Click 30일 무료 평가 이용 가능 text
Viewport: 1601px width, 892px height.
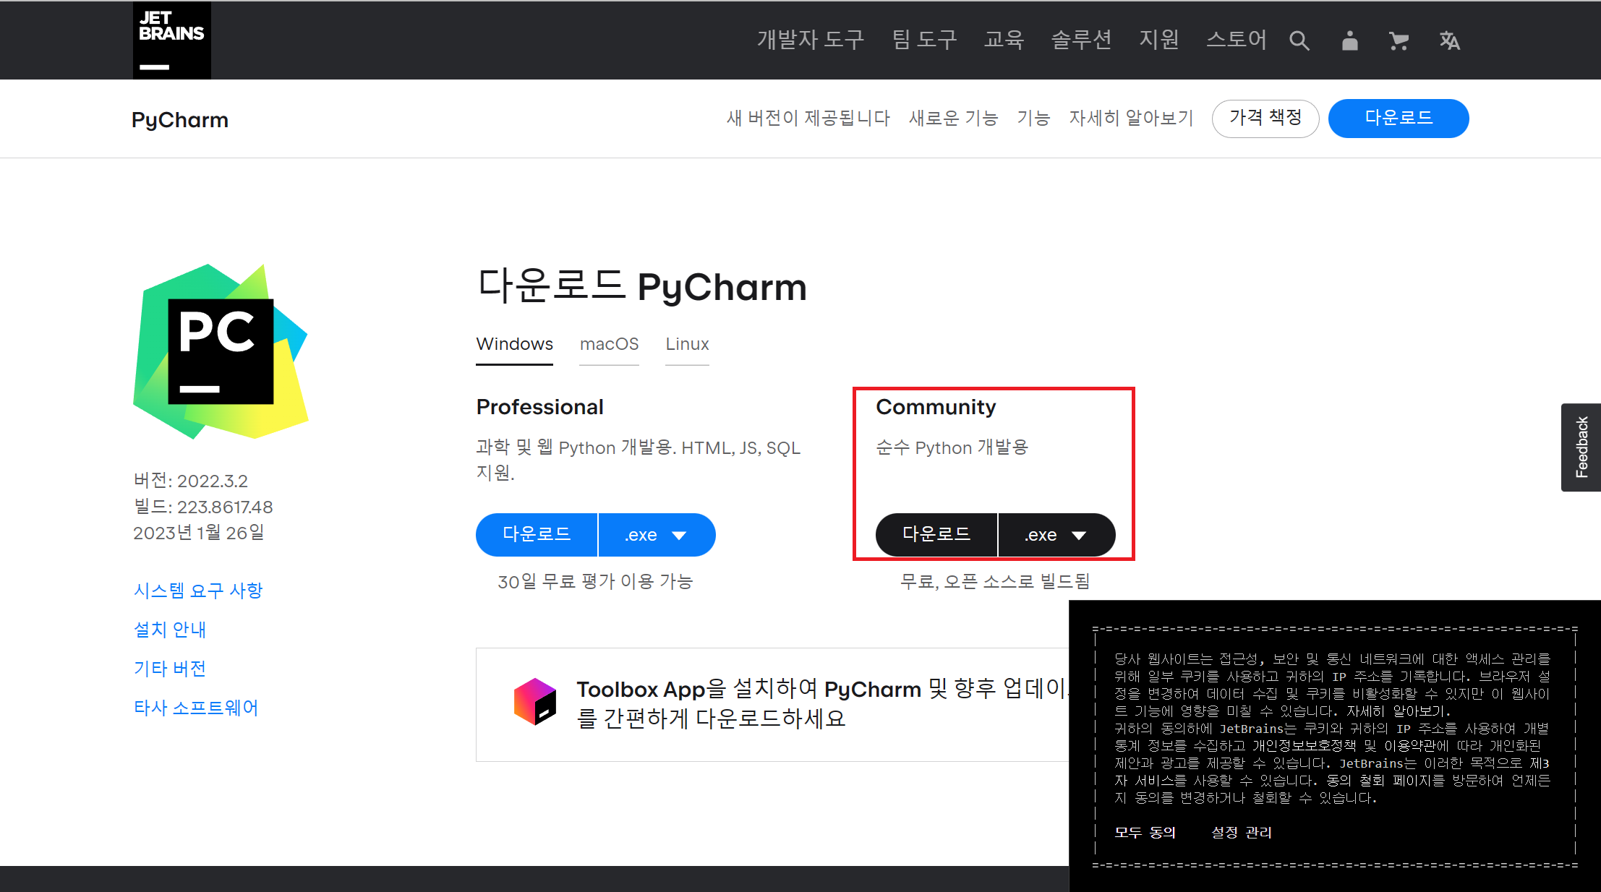click(x=595, y=581)
